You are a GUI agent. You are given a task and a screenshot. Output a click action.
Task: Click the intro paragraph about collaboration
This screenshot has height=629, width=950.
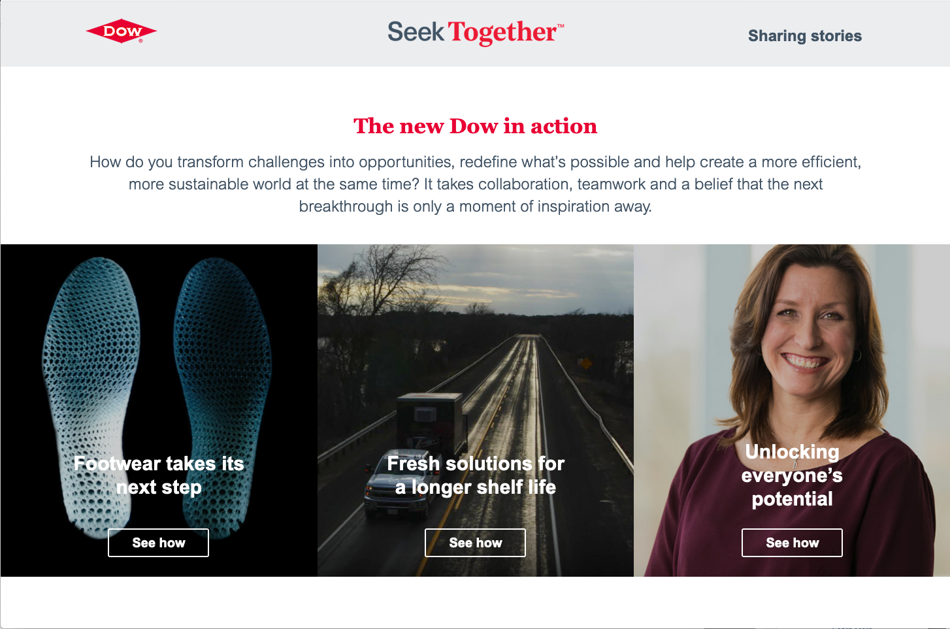(476, 184)
